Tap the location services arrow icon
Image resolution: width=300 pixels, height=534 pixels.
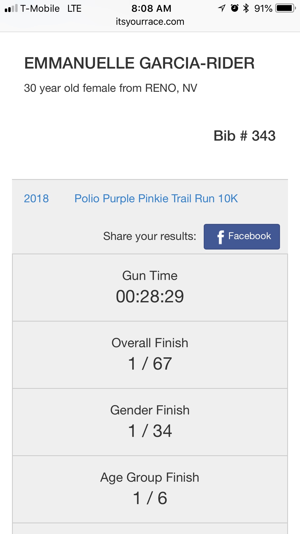(x=222, y=8)
